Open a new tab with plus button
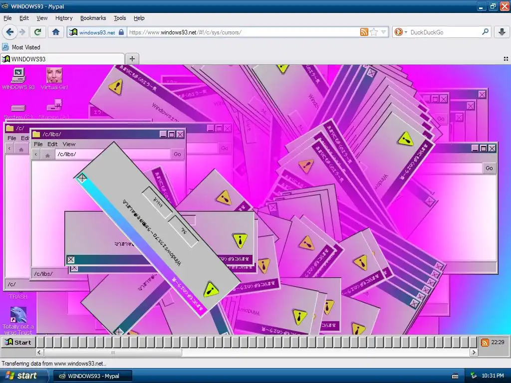Viewport: 511px width, 383px height. click(x=132, y=59)
